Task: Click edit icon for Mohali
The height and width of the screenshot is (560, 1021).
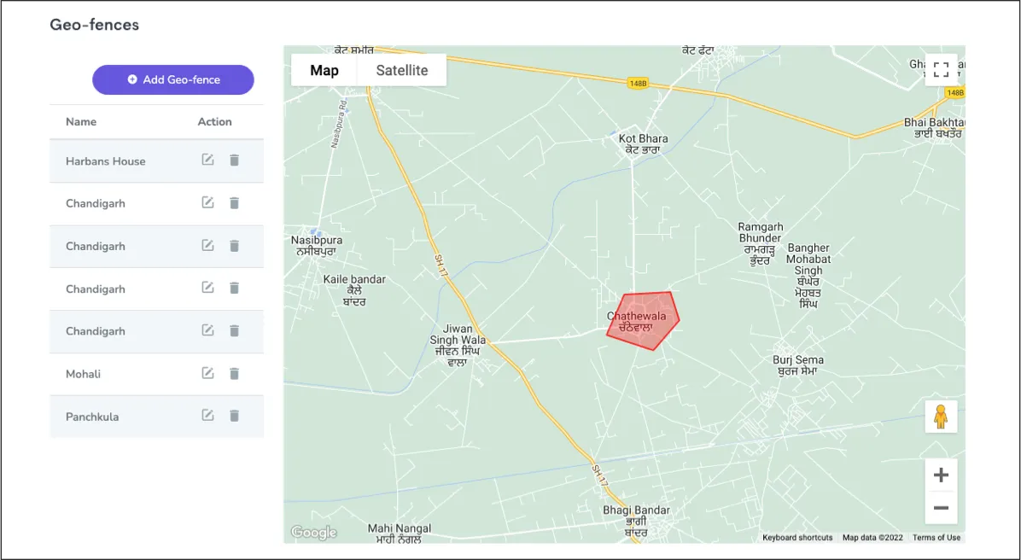Action: click(x=207, y=373)
